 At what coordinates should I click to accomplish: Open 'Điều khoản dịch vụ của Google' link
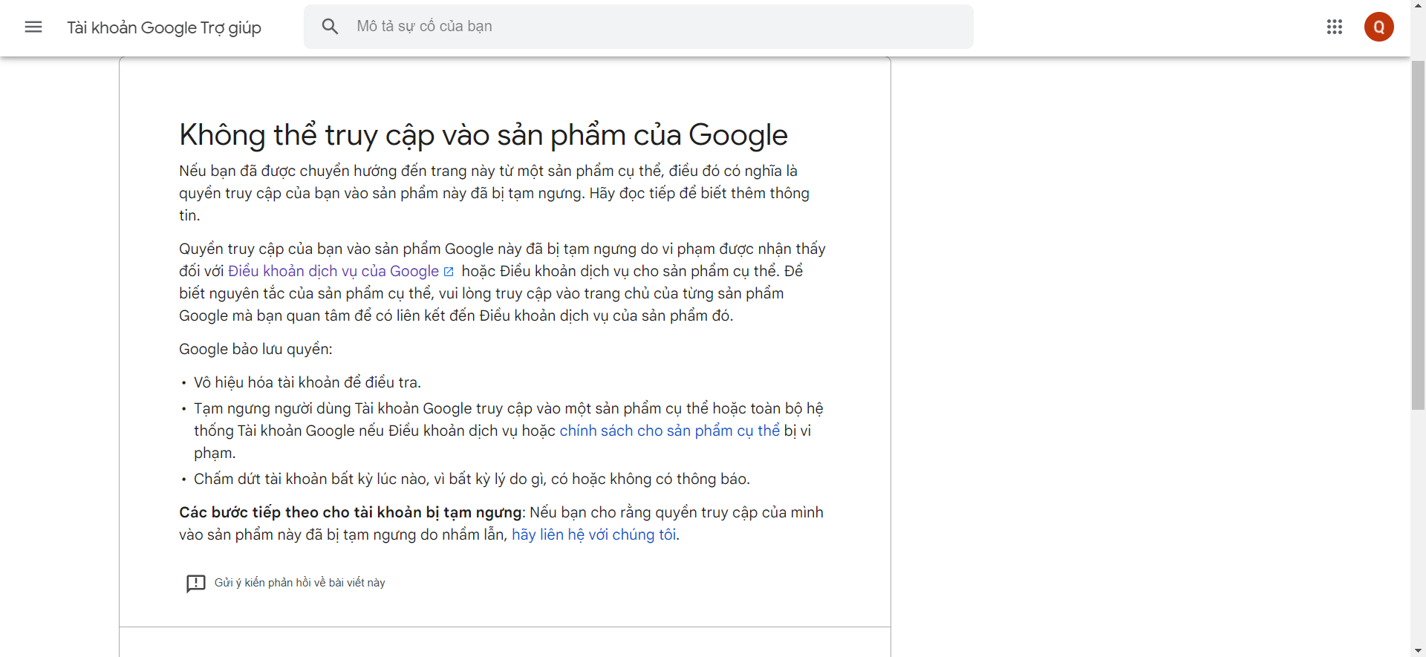click(333, 271)
